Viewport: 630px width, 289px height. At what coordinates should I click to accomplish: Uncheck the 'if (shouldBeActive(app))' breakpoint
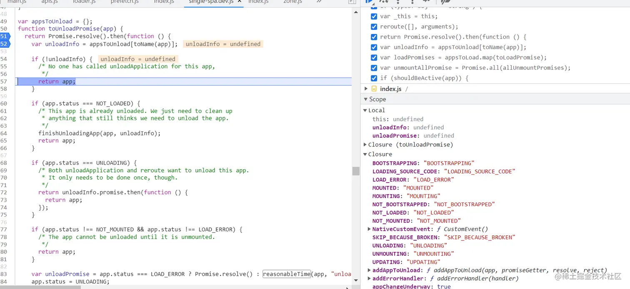click(x=374, y=78)
